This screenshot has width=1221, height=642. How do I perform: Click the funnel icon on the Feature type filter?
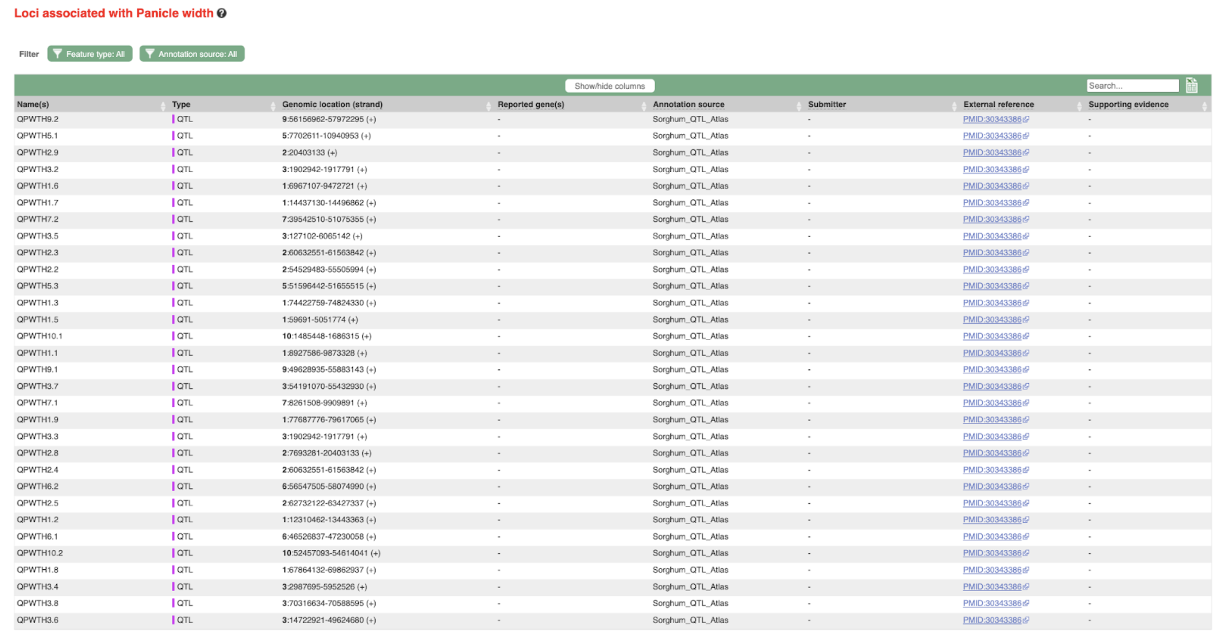tap(57, 54)
